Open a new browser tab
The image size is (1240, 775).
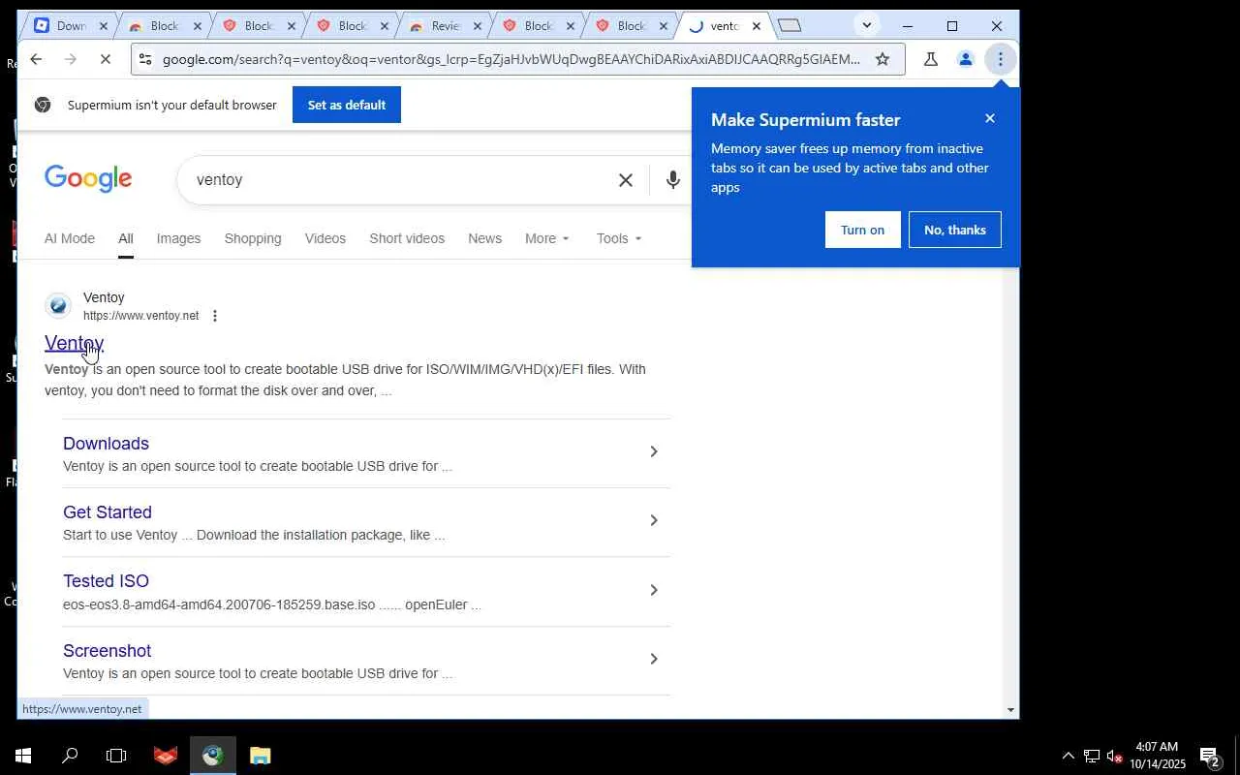tap(790, 26)
